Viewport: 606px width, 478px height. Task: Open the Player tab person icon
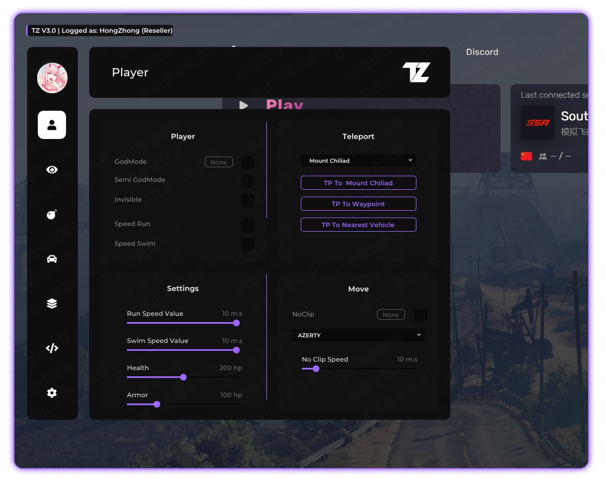pos(52,125)
